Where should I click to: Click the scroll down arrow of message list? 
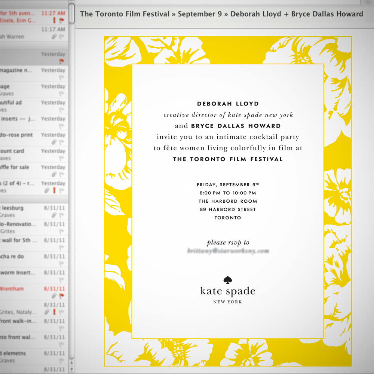click(x=71, y=370)
